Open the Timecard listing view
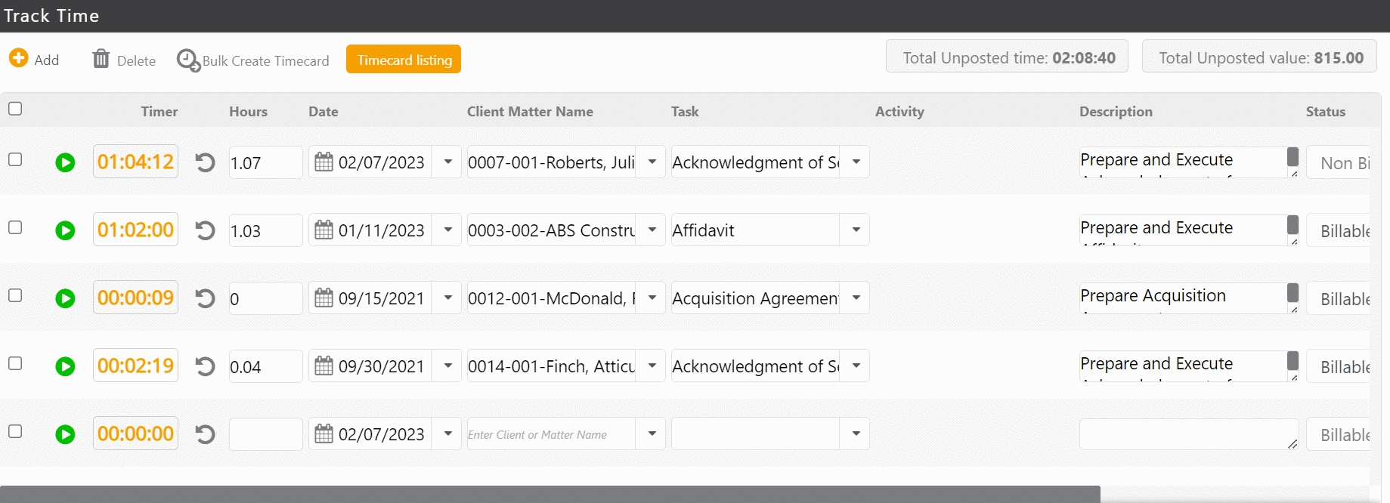The image size is (1390, 503). pos(404,60)
